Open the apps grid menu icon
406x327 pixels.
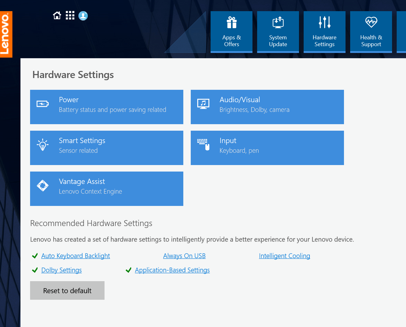click(70, 15)
